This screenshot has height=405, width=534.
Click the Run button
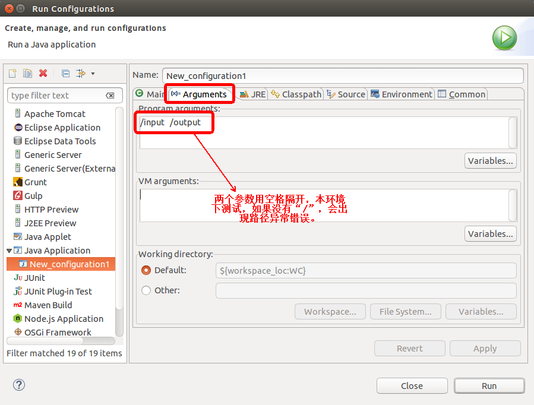(489, 385)
